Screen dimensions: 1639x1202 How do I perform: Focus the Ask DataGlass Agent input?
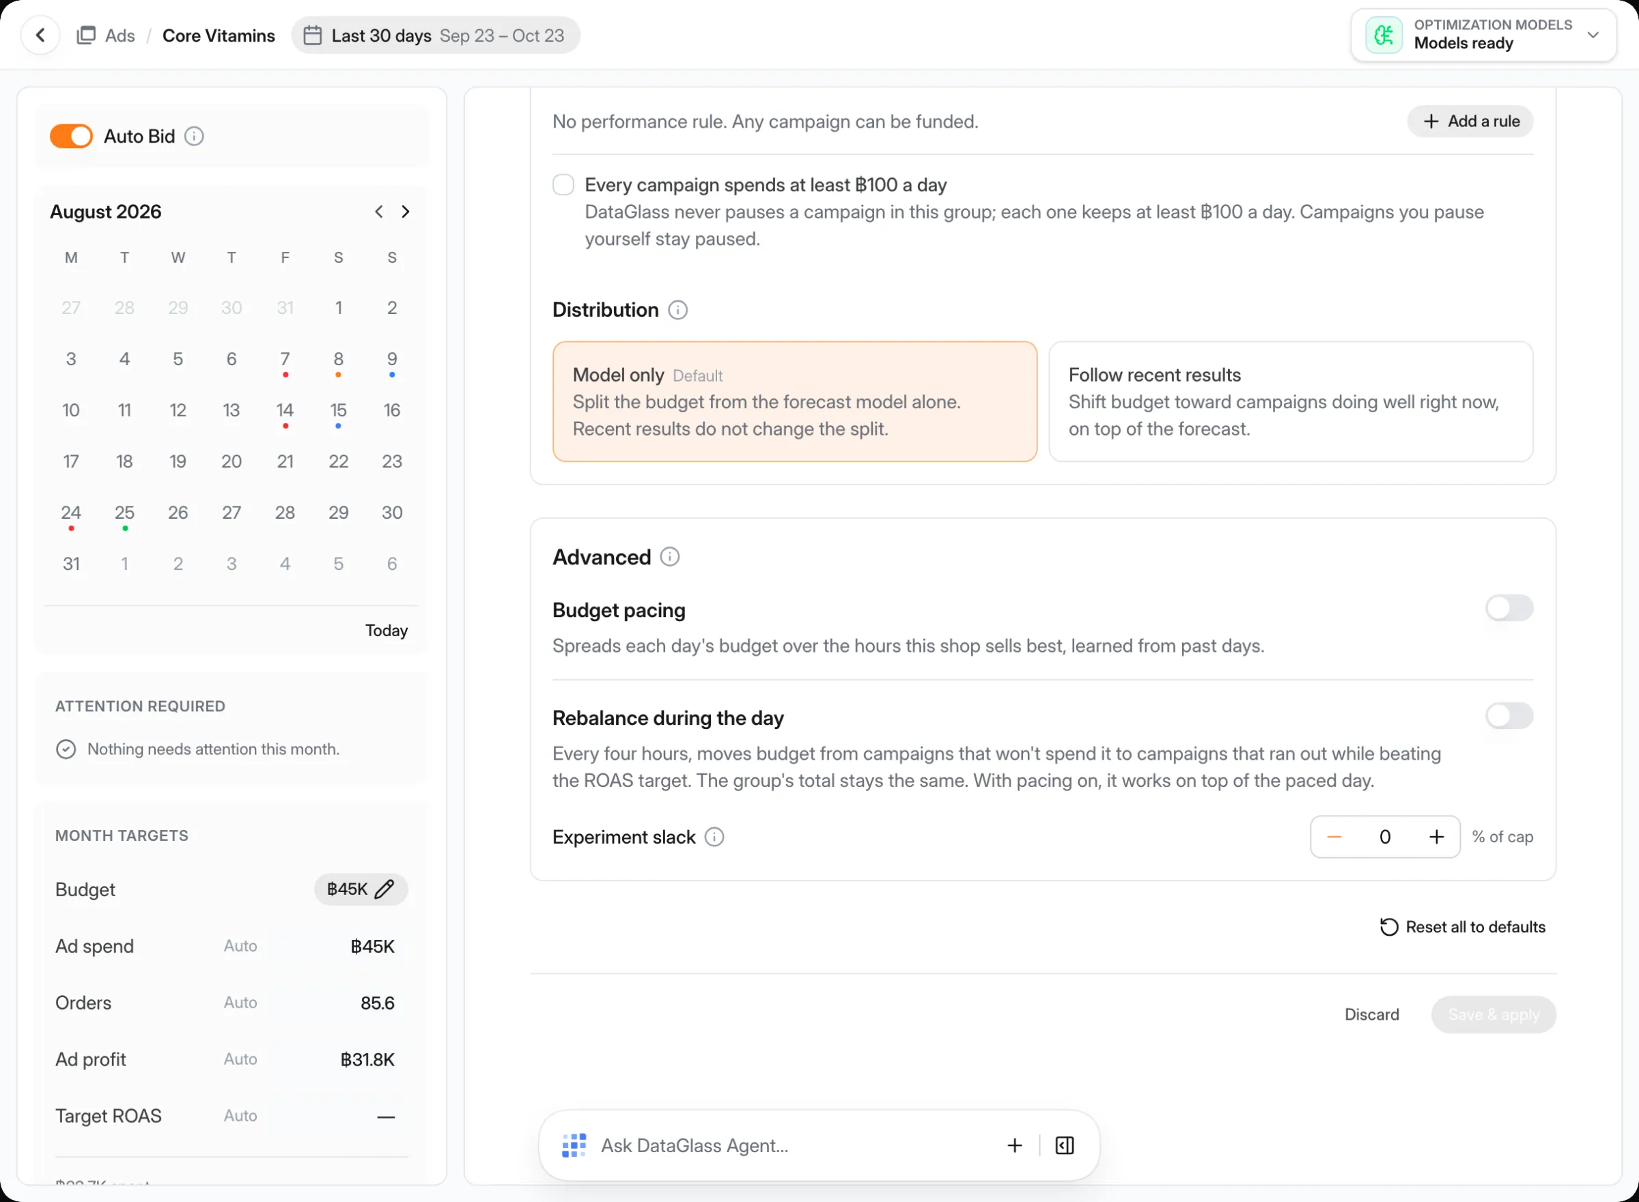point(794,1146)
